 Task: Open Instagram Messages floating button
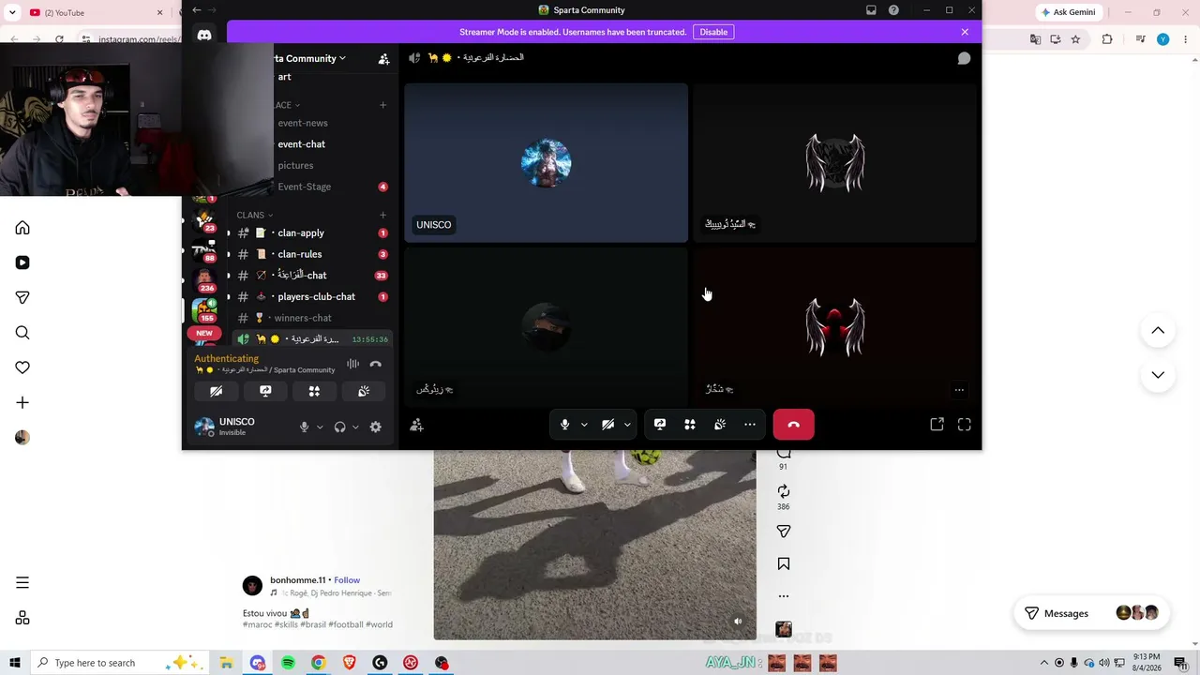tap(1090, 613)
